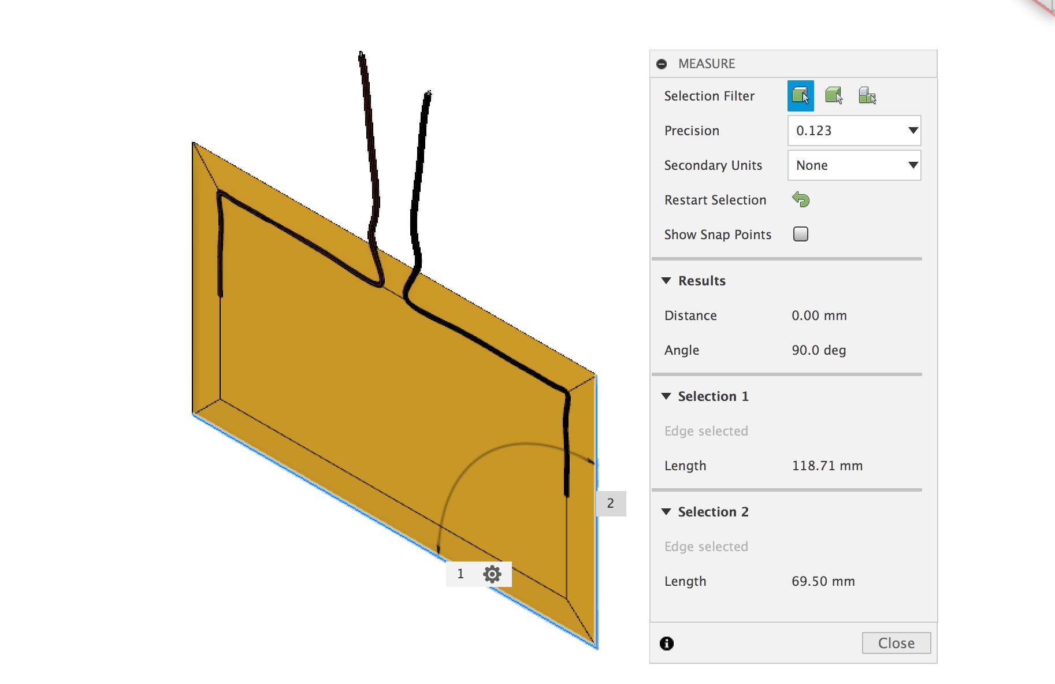The image size is (1055, 684).
Task: Enable the Show Snap Points checkbox
Action: [801, 234]
